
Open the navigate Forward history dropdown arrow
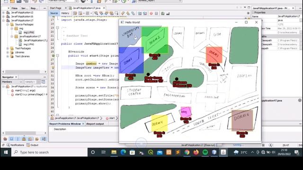point(91,13)
